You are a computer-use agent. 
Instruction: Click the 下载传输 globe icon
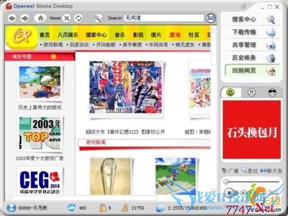pyautogui.click(x=271, y=32)
